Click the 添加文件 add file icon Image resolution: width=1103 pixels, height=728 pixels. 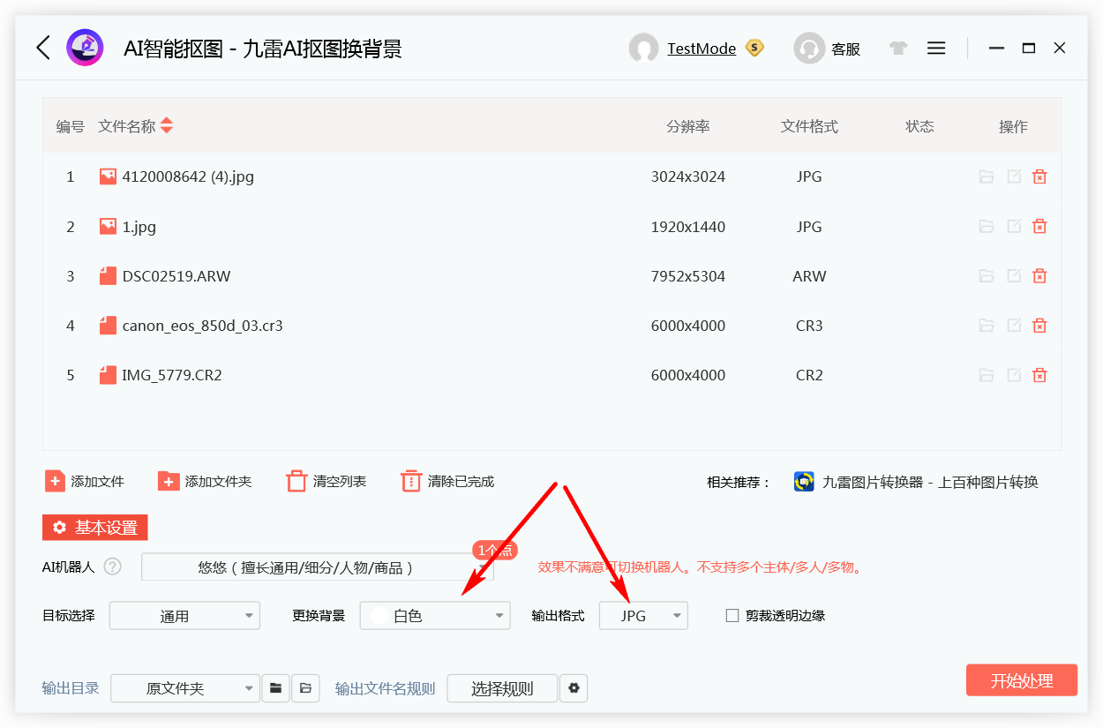pos(55,481)
